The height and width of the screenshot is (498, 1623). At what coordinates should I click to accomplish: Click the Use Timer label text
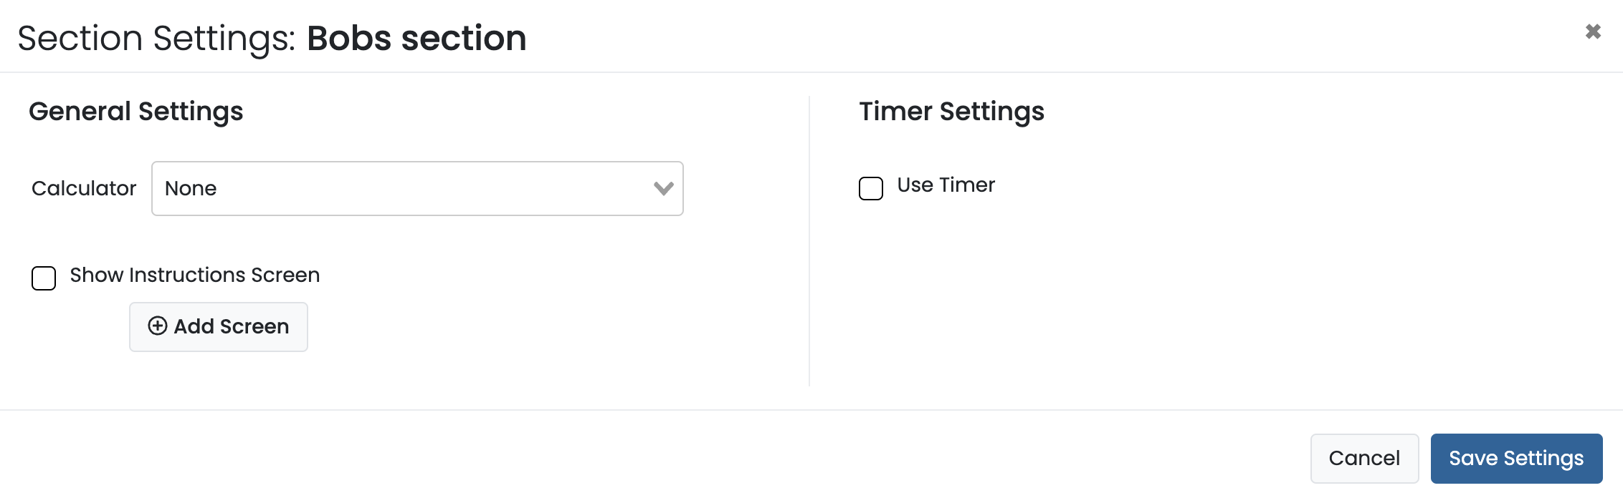[946, 185]
